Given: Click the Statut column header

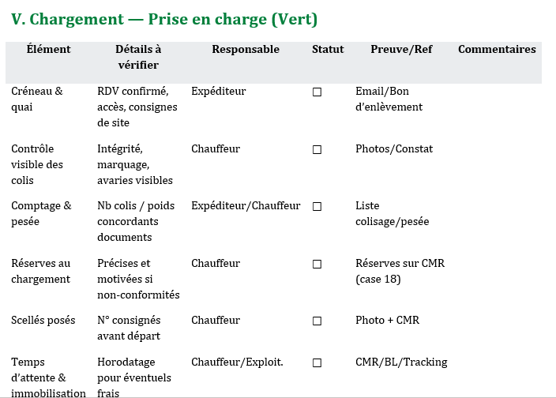Looking at the screenshot, I should (328, 49).
